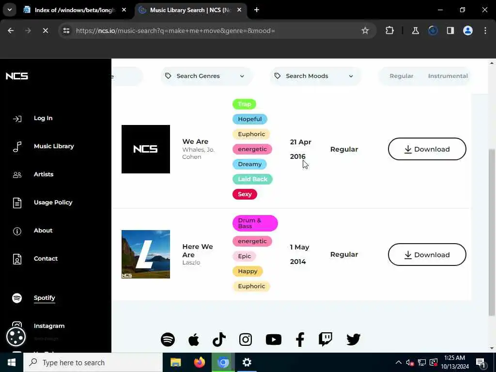Stop loading the page
This screenshot has width=496, height=372.
pos(45,31)
